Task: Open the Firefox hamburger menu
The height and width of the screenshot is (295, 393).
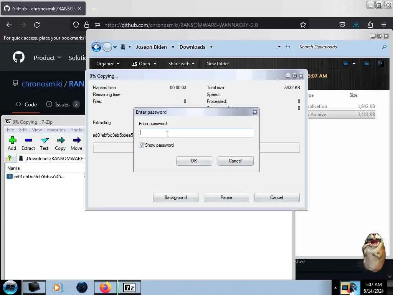Action: pyautogui.click(x=384, y=25)
